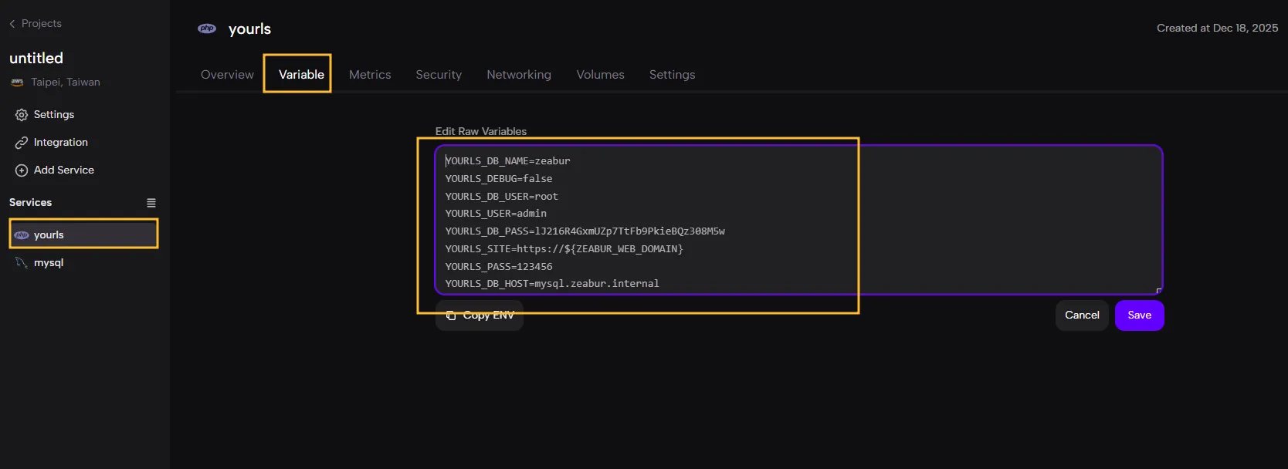Screen dimensions: 1288x469
Task: Open the Overview tab
Action: click(227, 75)
